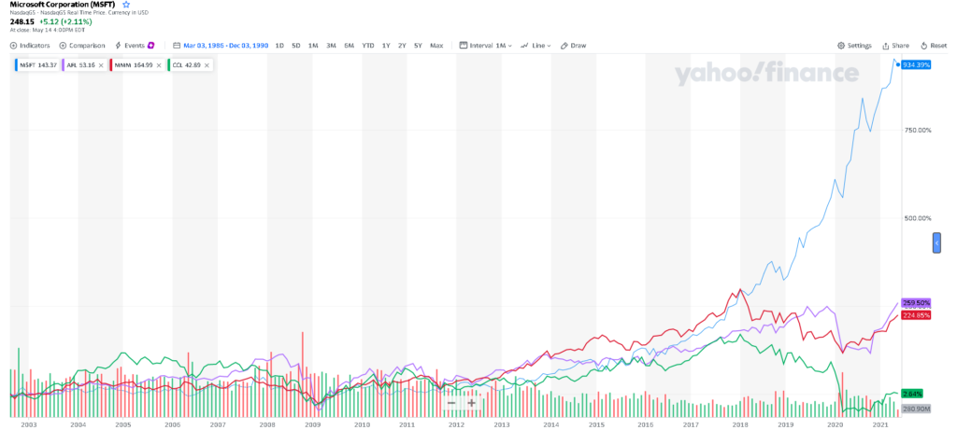This screenshot has width=957, height=430.
Task: Select the Draw pencil tool
Action: point(573,45)
